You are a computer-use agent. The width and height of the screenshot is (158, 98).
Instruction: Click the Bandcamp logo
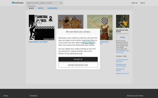click(18, 3)
